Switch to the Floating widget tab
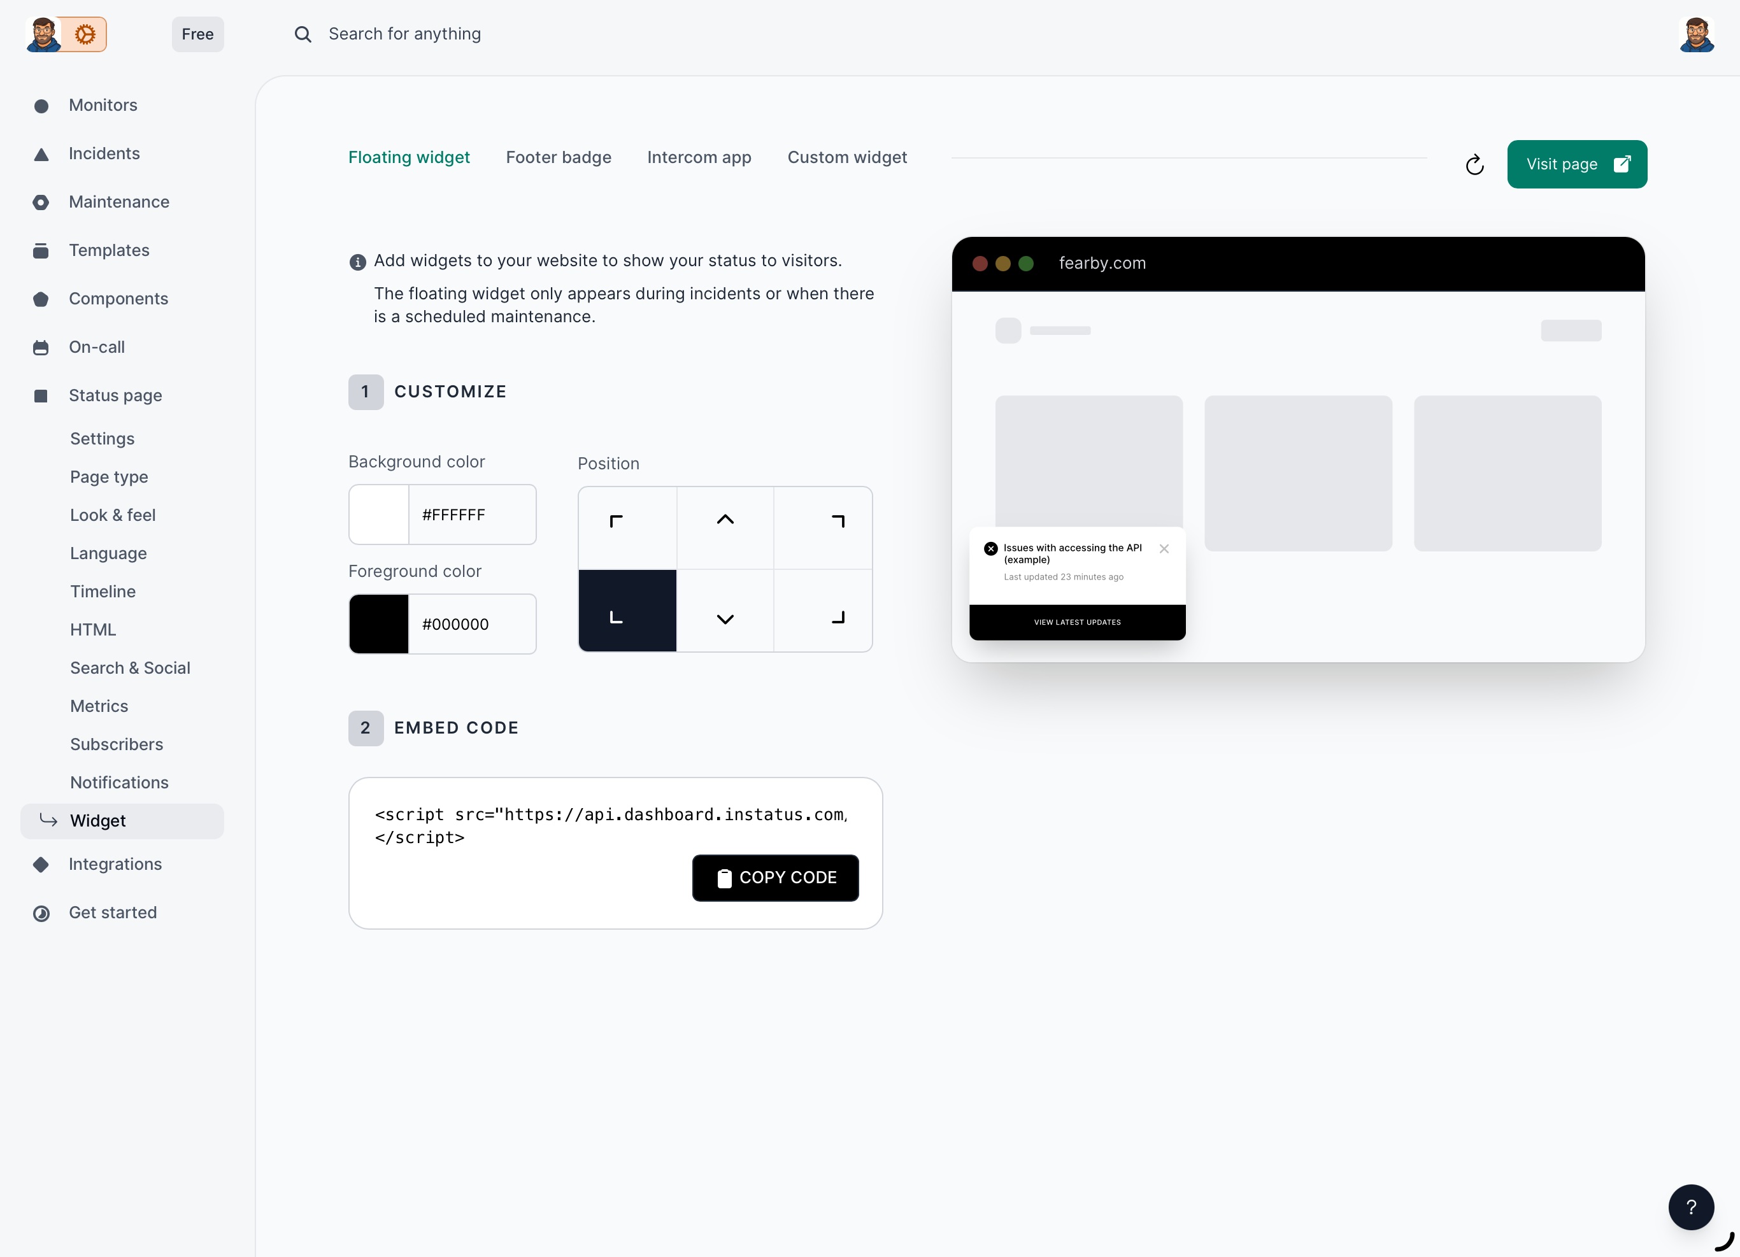This screenshot has height=1257, width=1740. click(409, 157)
